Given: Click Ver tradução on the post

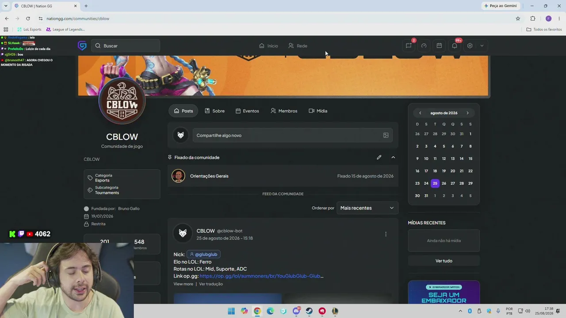Looking at the screenshot, I should (x=211, y=284).
